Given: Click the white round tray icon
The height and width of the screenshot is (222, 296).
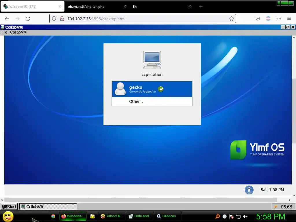Looking at the screenshot, I should pyautogui.click(x=224, y=217).
